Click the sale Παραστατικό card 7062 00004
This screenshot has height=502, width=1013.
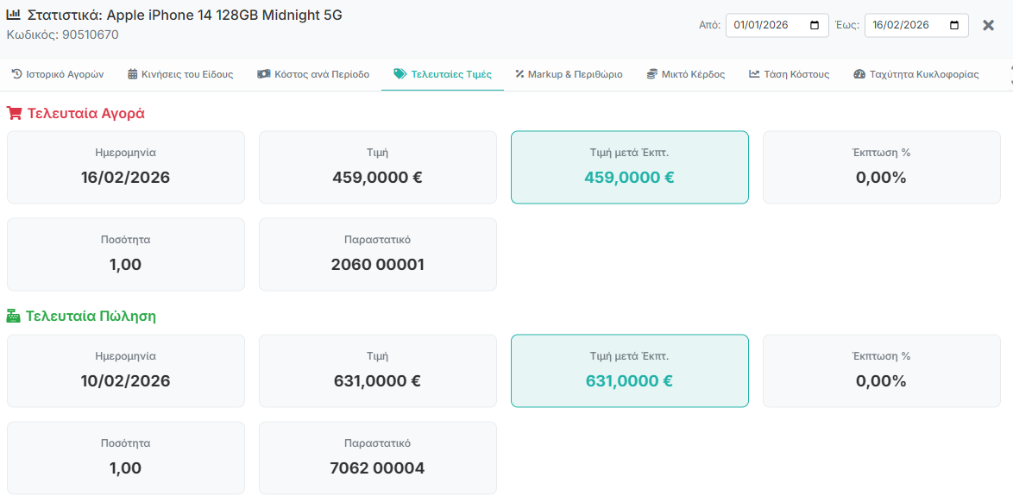tap(378, 458)
